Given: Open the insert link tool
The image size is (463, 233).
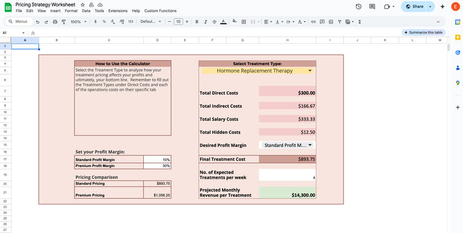Looking at the screenshot, I should (x=313, y=22).
